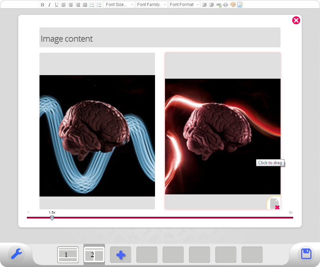Switch to slide 1 layout tab
Screen dimensions: 320x267
pyautogui.click(x=68, y=255)
